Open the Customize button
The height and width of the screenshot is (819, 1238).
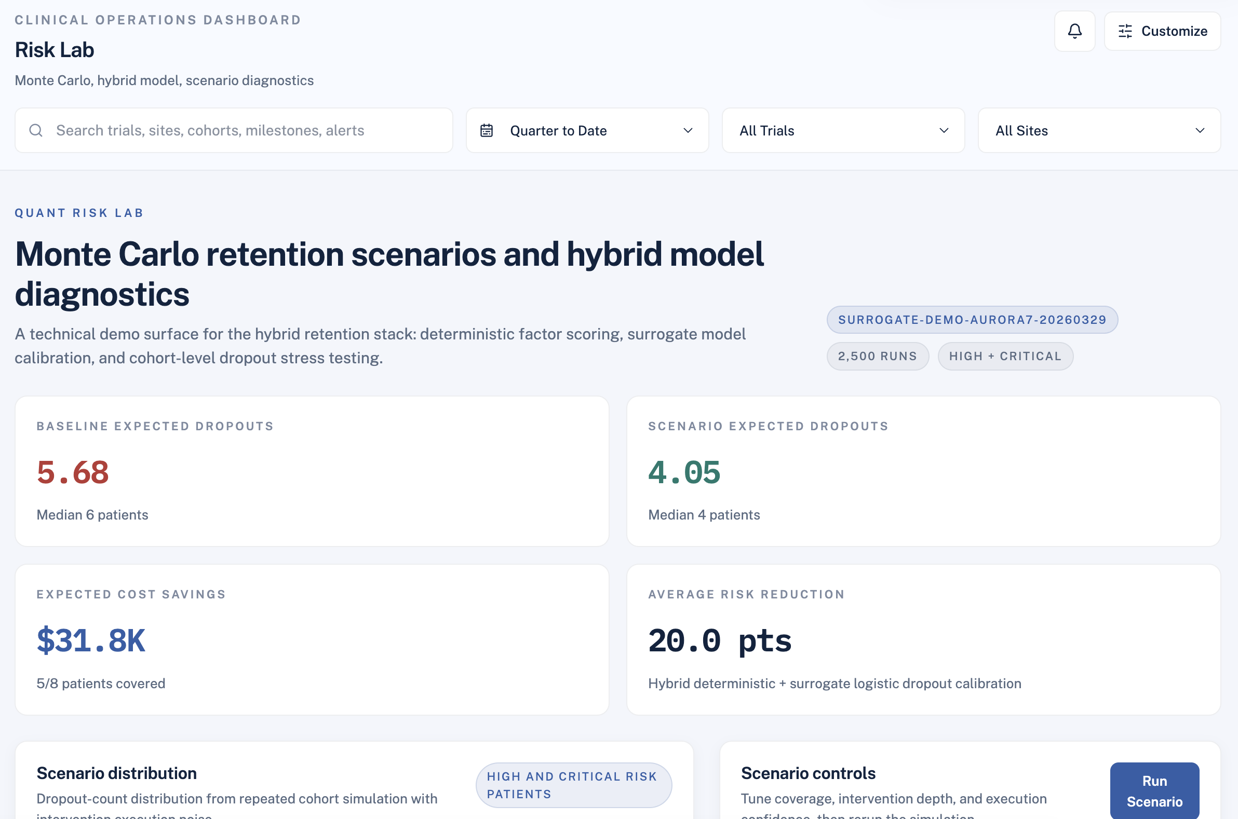tap(1162, 31)
